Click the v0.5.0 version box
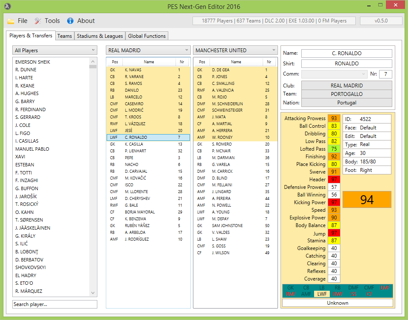Image resolution: width=408 pixels, height=320 pixels. click(x=381, y=21)
